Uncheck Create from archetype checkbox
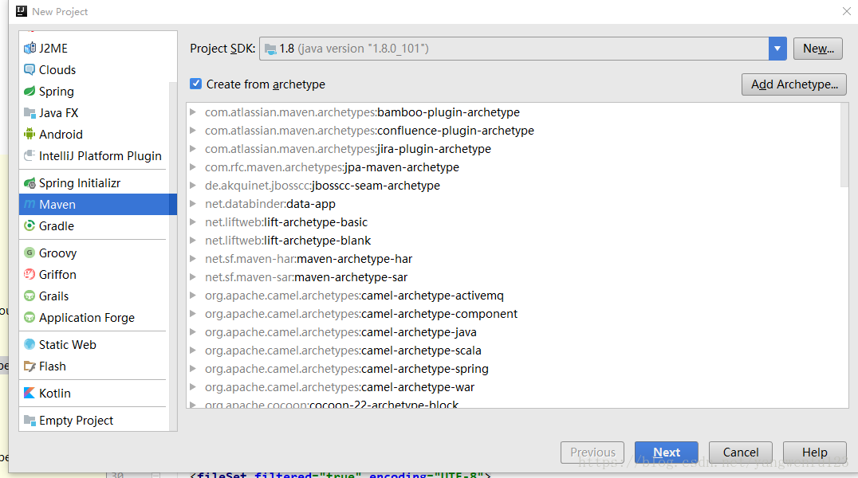The height and width of the screenshot is (478, 858). click(196, 84)
